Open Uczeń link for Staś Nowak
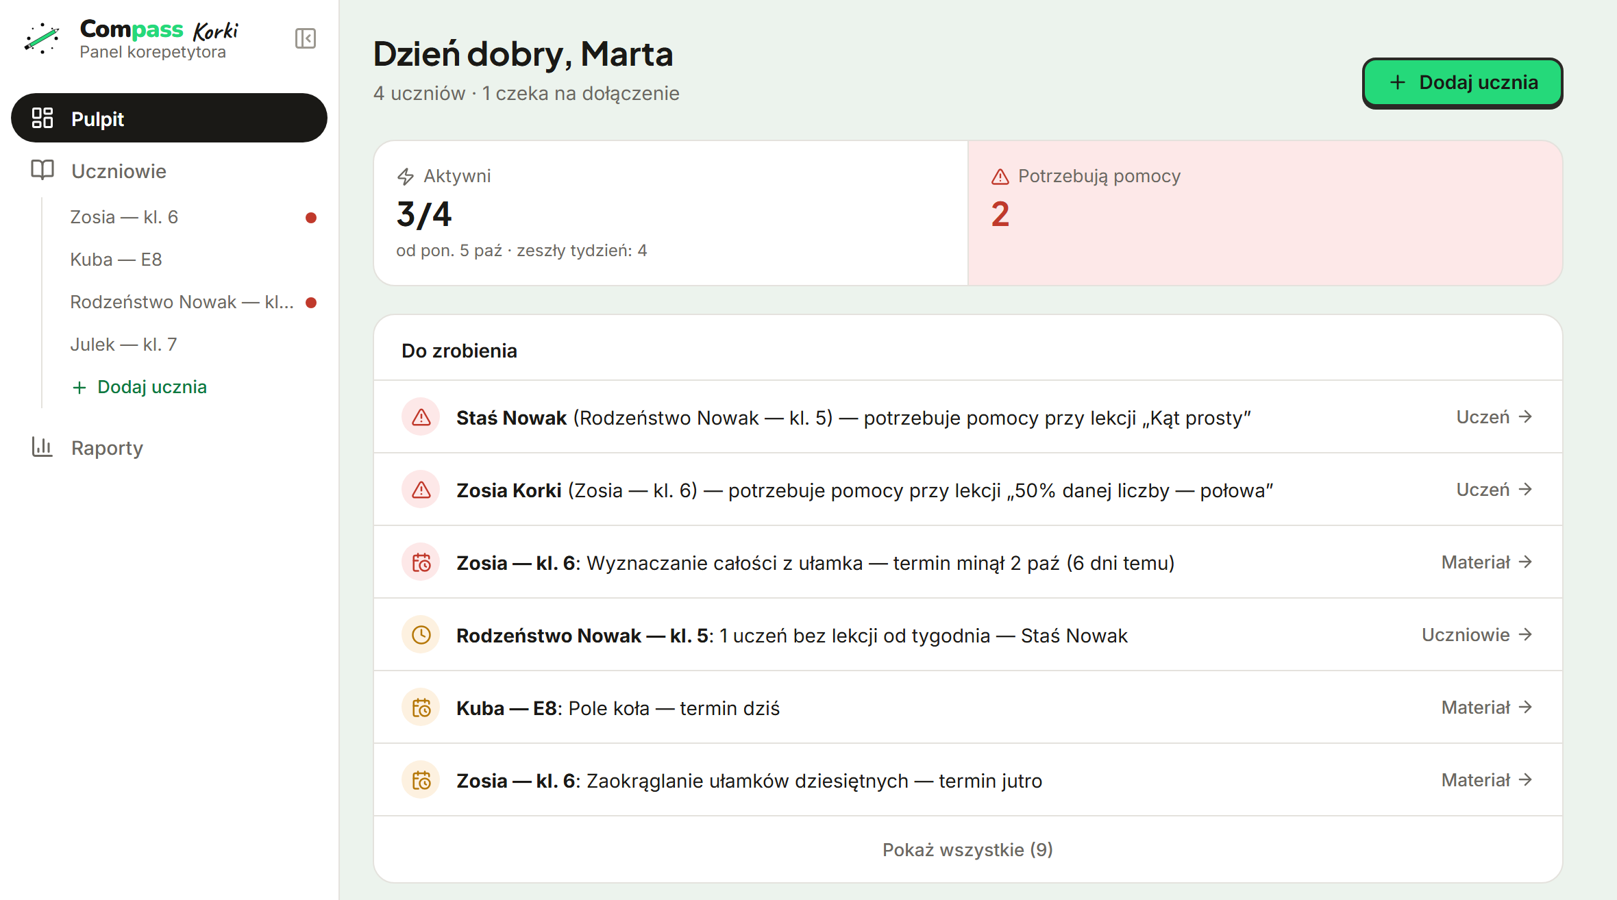Viewport: 1617px width, 900px height. 1494,416
